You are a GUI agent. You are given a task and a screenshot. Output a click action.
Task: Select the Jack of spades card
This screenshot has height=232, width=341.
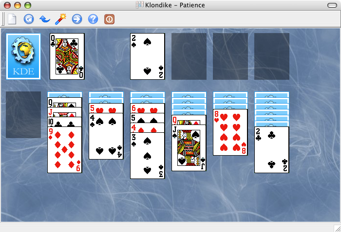point(189,148)
